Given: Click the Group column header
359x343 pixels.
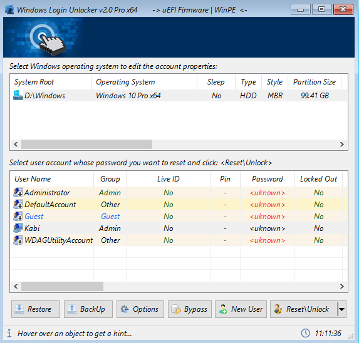Looking at the screenshot, I should [x=110, y=179].
